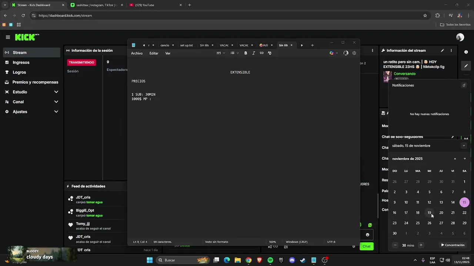Open Microsoft Edge from the taskbar
The width and height of the screenshot is (474, 266).
click(x=227, y=260)
